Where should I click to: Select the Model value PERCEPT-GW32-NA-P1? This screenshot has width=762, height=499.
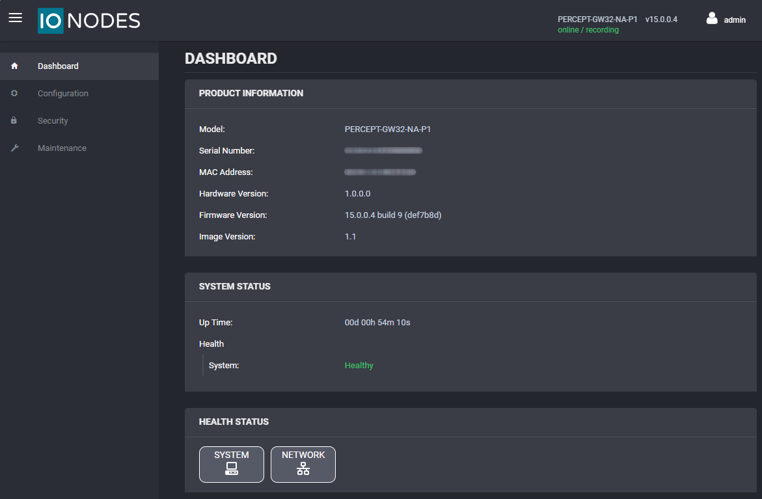tap(388, 129)
